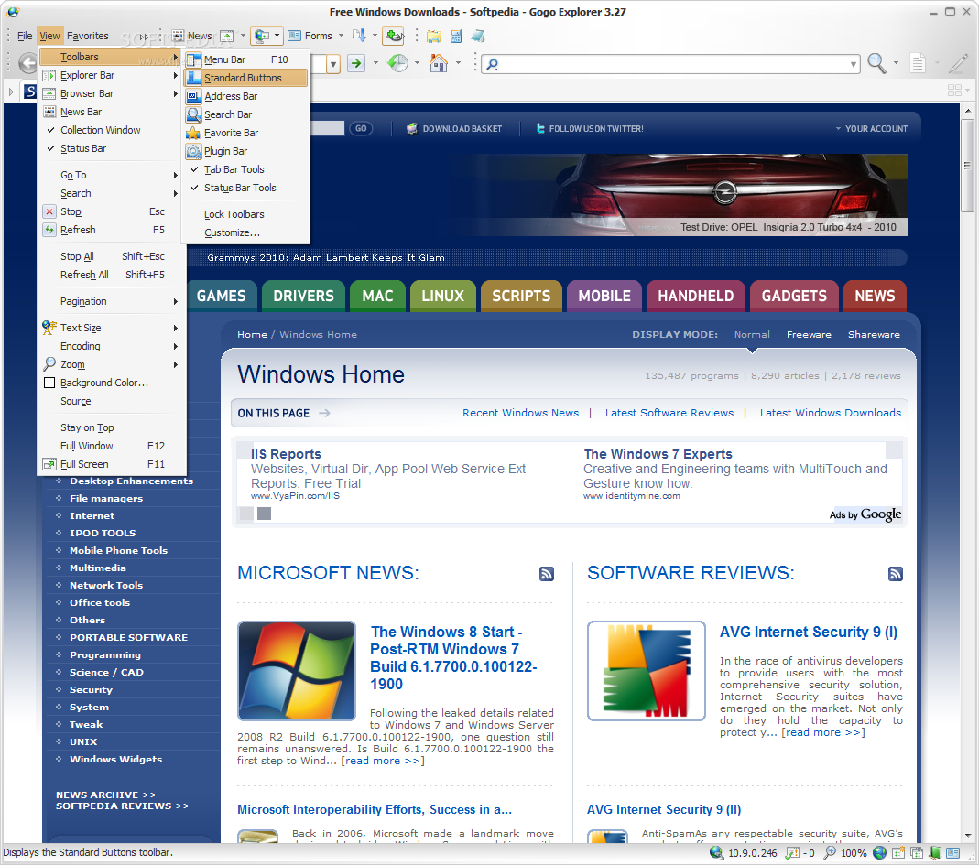
Task: Click the globe browser mode icon in top toolbar
Action: coord(262,36)
